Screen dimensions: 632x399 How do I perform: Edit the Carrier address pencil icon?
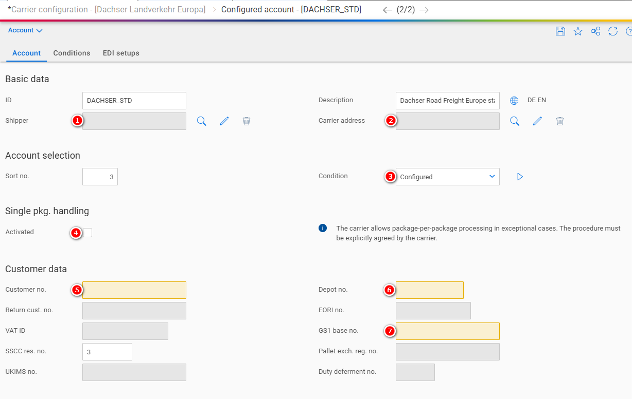point(537,121)
